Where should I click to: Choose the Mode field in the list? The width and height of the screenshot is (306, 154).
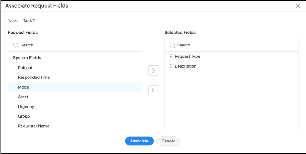point(24,87)
